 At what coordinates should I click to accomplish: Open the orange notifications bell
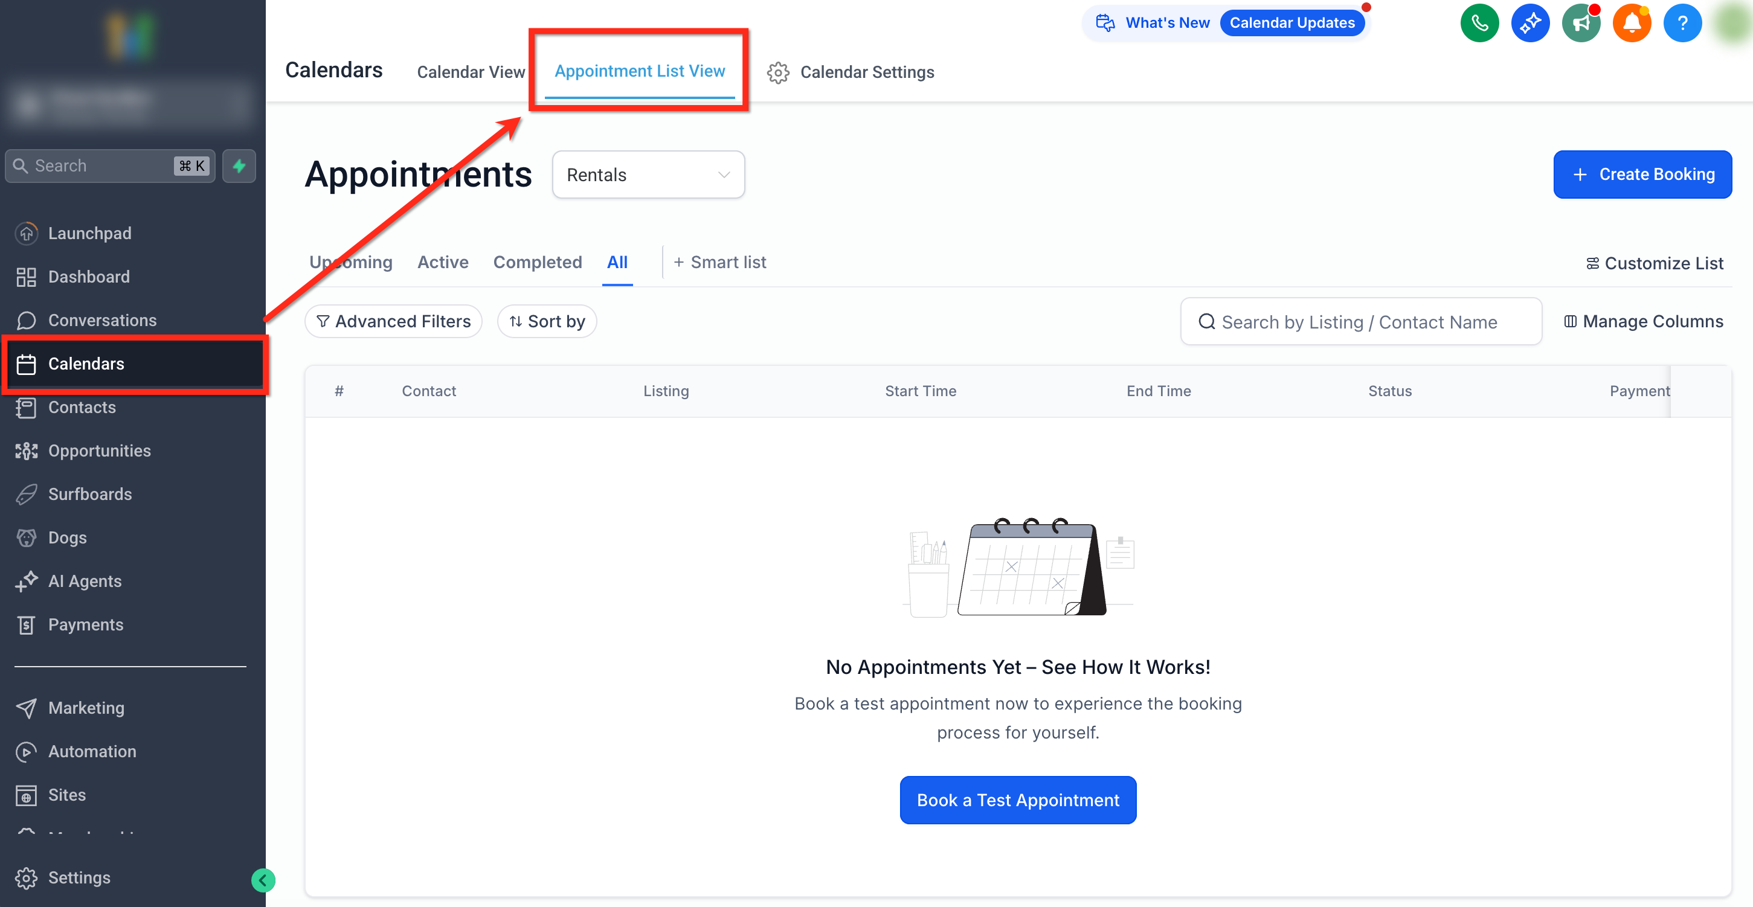(x=1631, y=23)
